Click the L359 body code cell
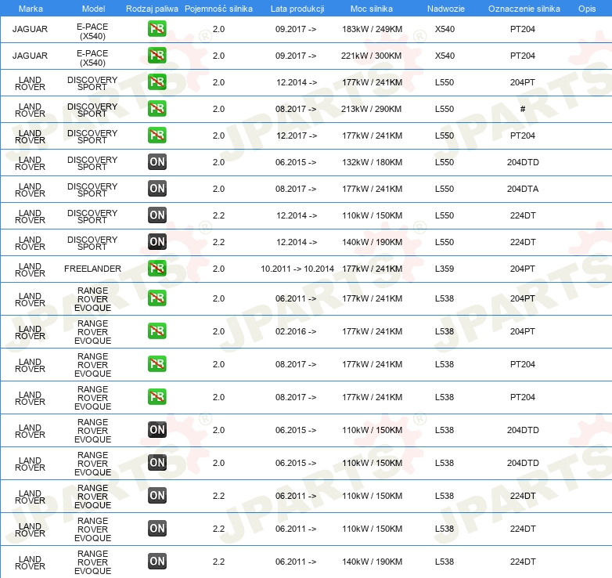 [445, 269]
